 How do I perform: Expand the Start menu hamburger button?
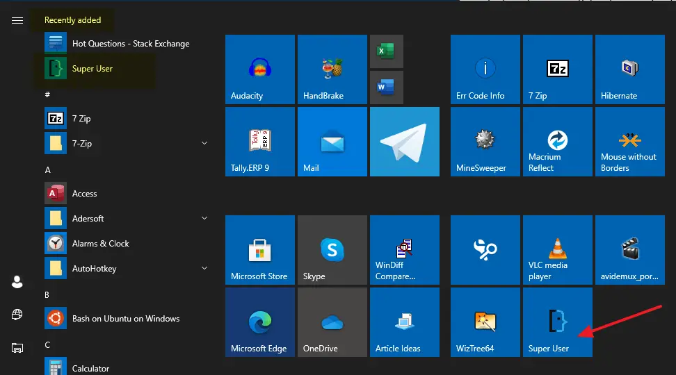(x=17, y=21)
